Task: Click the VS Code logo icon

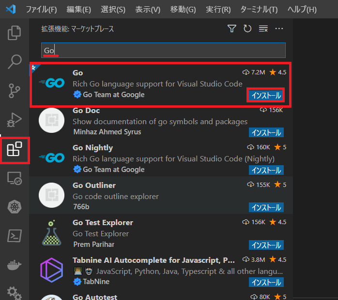Action: click(x=11, y=9)
